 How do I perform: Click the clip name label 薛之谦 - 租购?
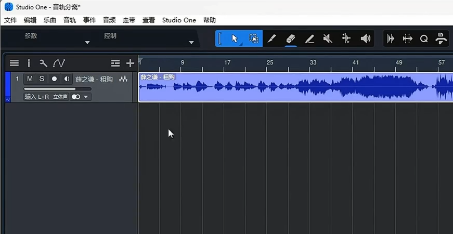[157, 77]
